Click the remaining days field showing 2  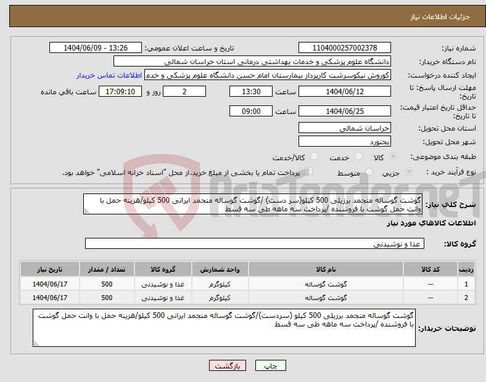184,91
